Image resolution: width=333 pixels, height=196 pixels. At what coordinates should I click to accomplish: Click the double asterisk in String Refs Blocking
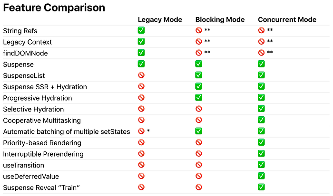point(207,30)
